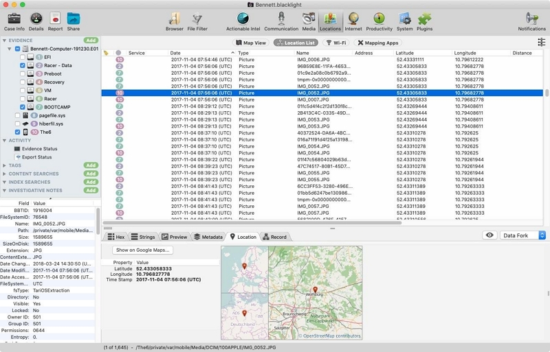The image size is (550, 352).
Task: Collapse the INVESTIGATIVE NOTES section
Action: coord(4,191)
